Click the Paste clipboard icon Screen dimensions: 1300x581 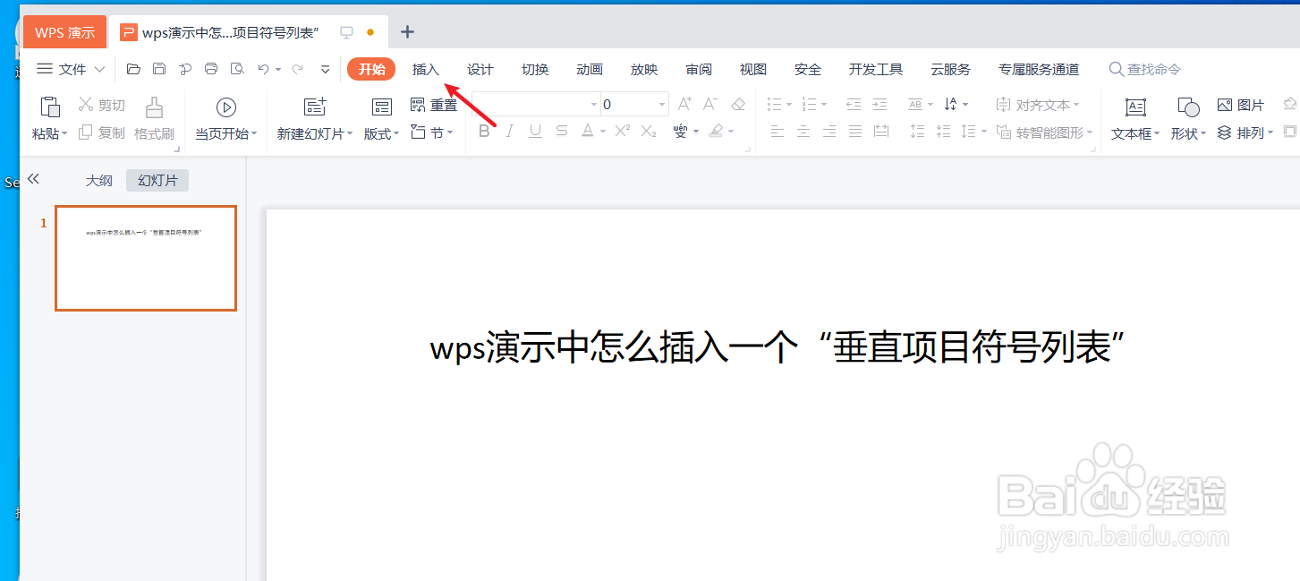click(50, 107)
